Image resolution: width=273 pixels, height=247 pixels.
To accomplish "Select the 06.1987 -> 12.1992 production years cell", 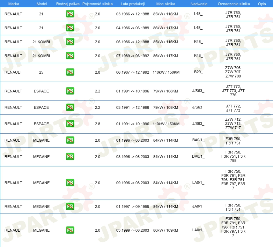I will click(133, 72).
